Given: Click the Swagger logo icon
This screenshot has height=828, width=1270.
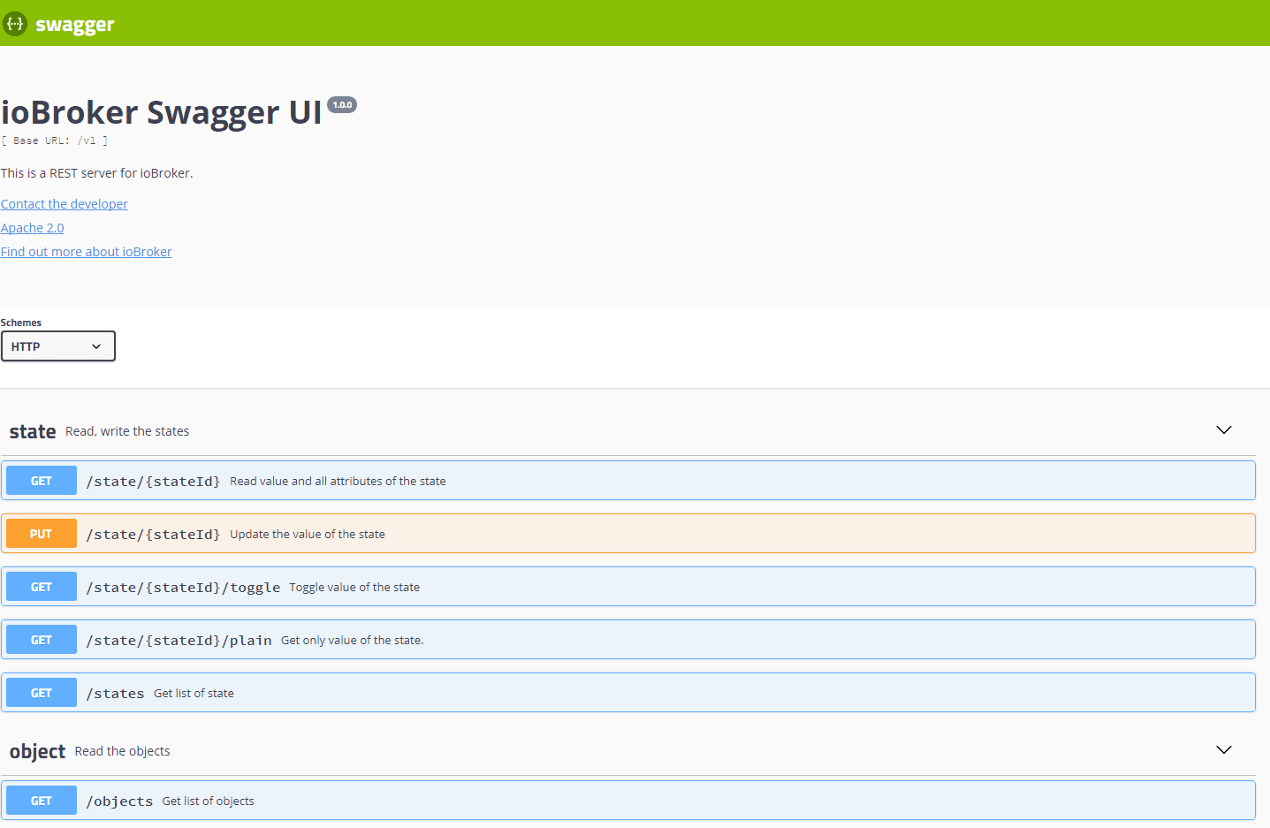Looking at the screenshot, I should [x=15, y=24].
